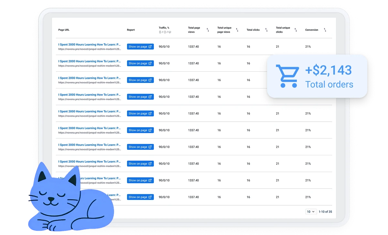Click Show on page in eighth row
Viewport: 388px width, 235px height.
point(140,164)
